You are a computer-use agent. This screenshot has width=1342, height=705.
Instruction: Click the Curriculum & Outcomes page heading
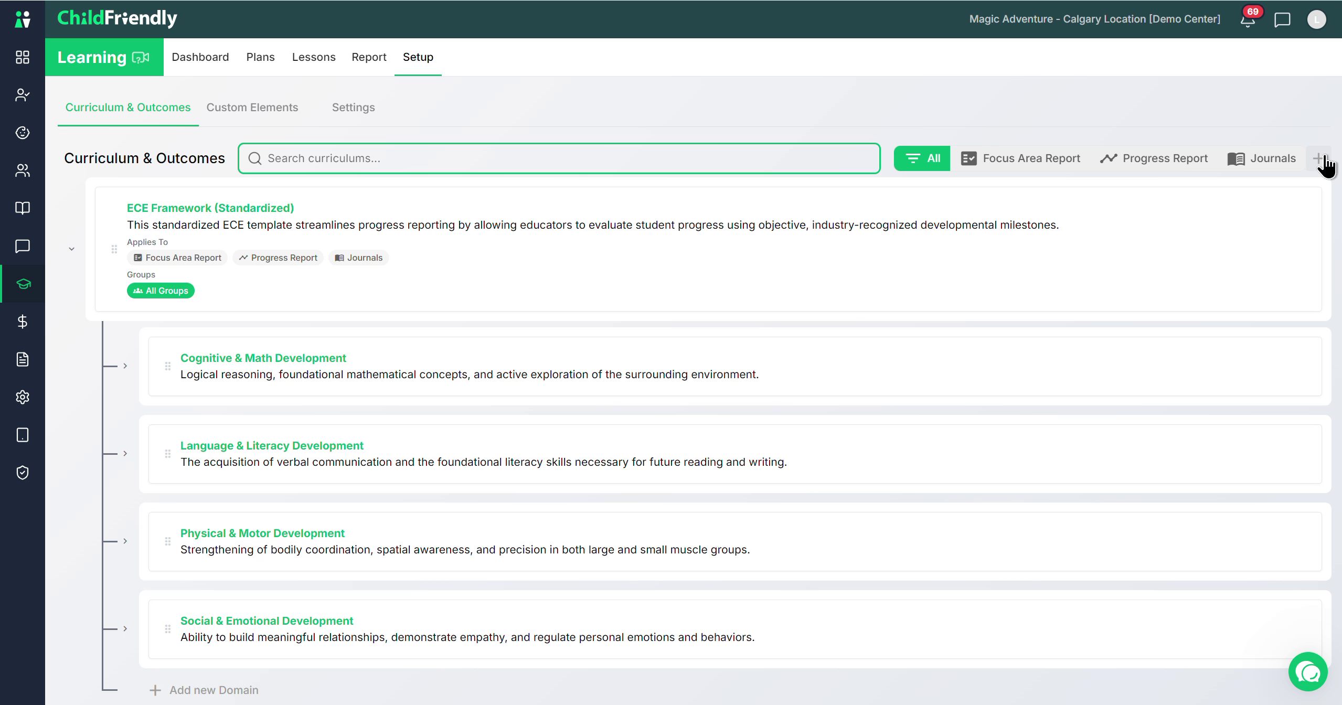[144, 158]
